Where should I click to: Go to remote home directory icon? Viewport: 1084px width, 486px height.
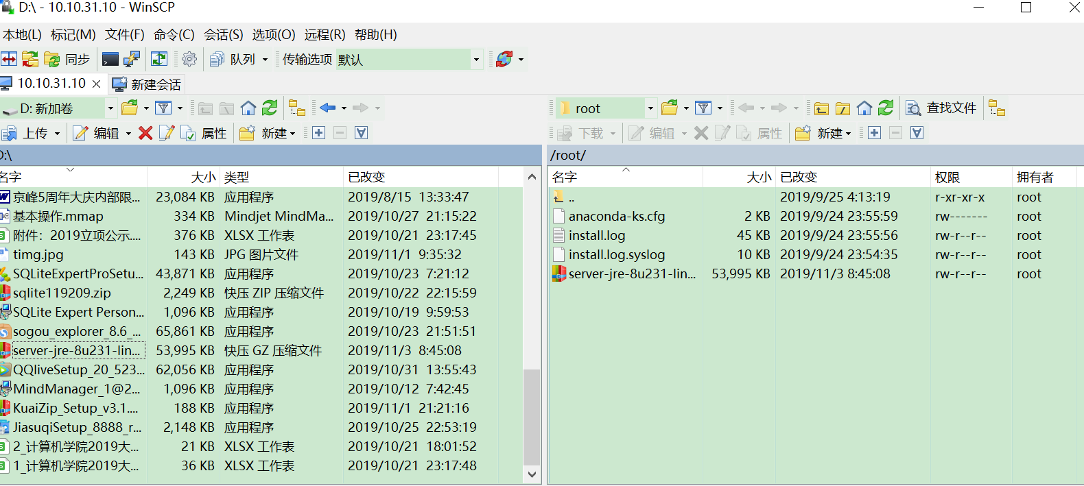click(x=864, y=108)
